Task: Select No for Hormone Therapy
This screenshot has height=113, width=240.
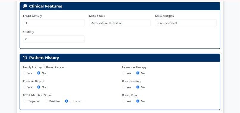Action: (138, 73)
